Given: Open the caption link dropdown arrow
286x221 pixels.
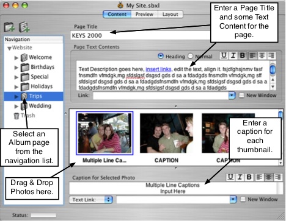Looking at the screenshot, I should coord(233,200).
